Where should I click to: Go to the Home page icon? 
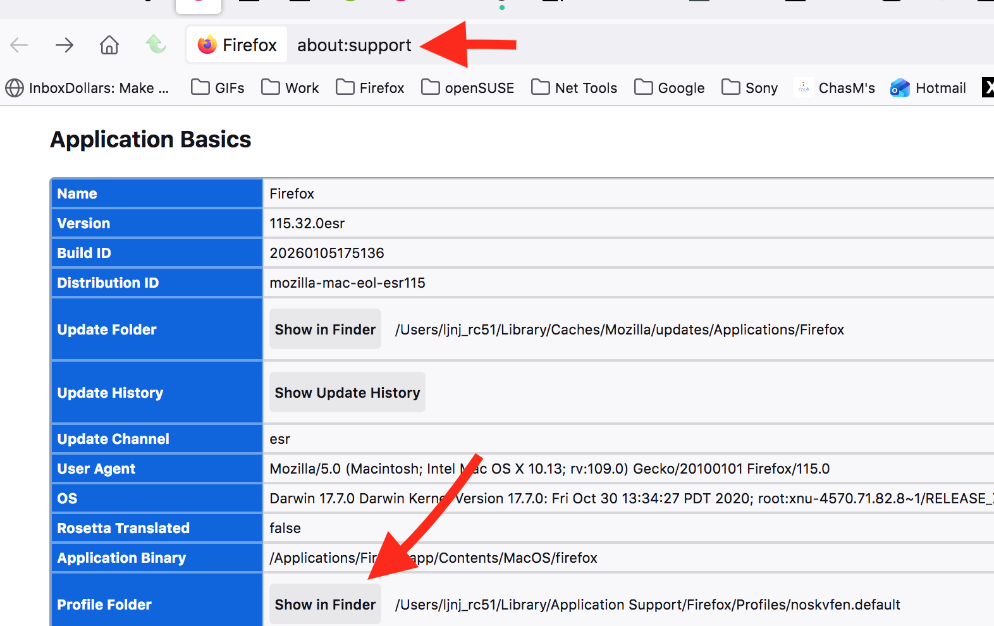coord(109,45)
